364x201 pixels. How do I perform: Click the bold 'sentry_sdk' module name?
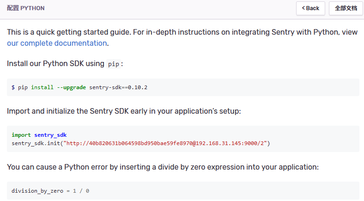click(x=50, y=135)
